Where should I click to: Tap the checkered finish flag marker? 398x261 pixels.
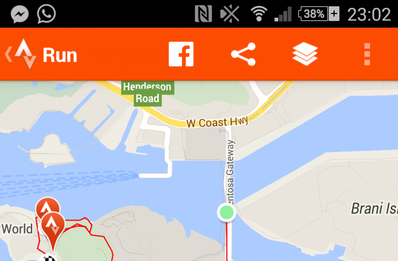(49, 258)
